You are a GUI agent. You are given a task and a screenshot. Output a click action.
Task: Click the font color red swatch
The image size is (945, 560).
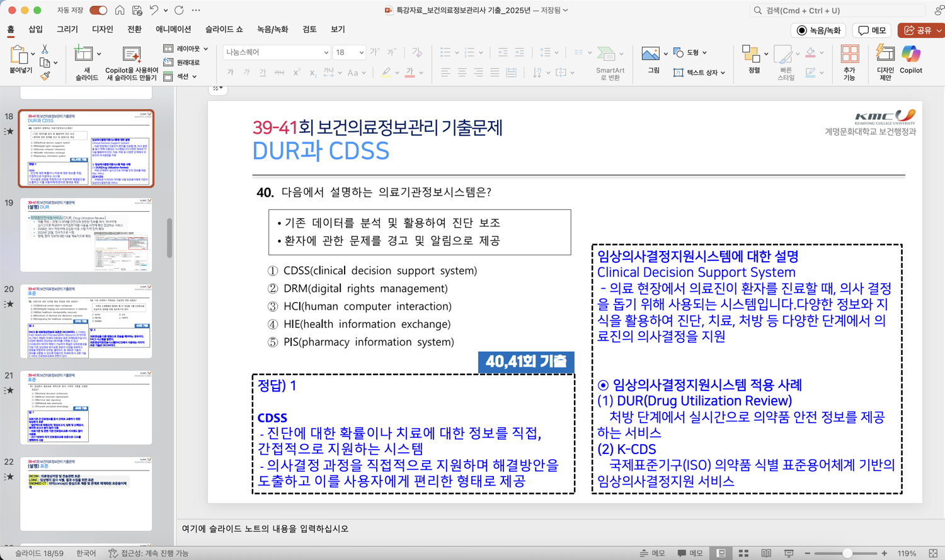[410, 73]
